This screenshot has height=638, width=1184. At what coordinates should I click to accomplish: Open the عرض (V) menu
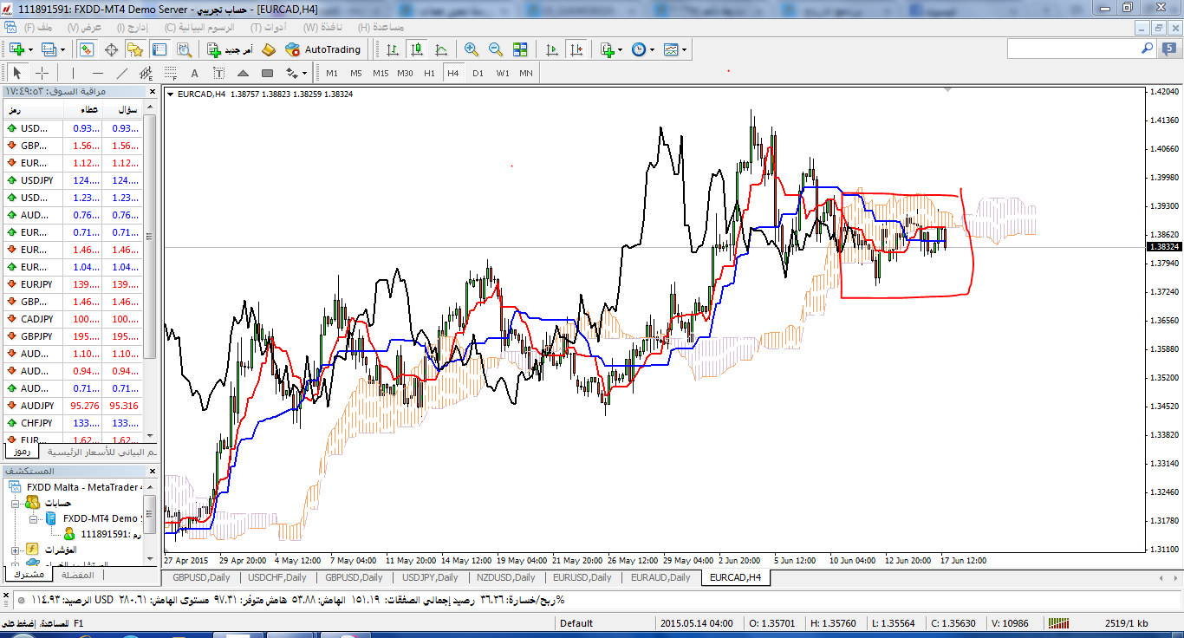click(85, 27)
